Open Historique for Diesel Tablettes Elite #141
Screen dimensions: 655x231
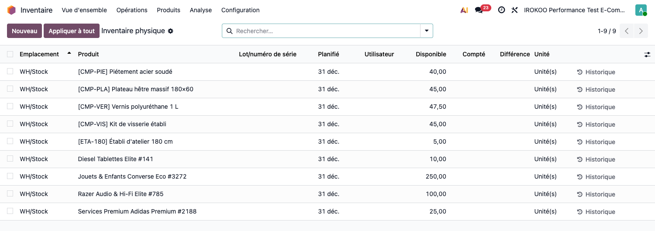pyautogui.click(x=596, y=159)
